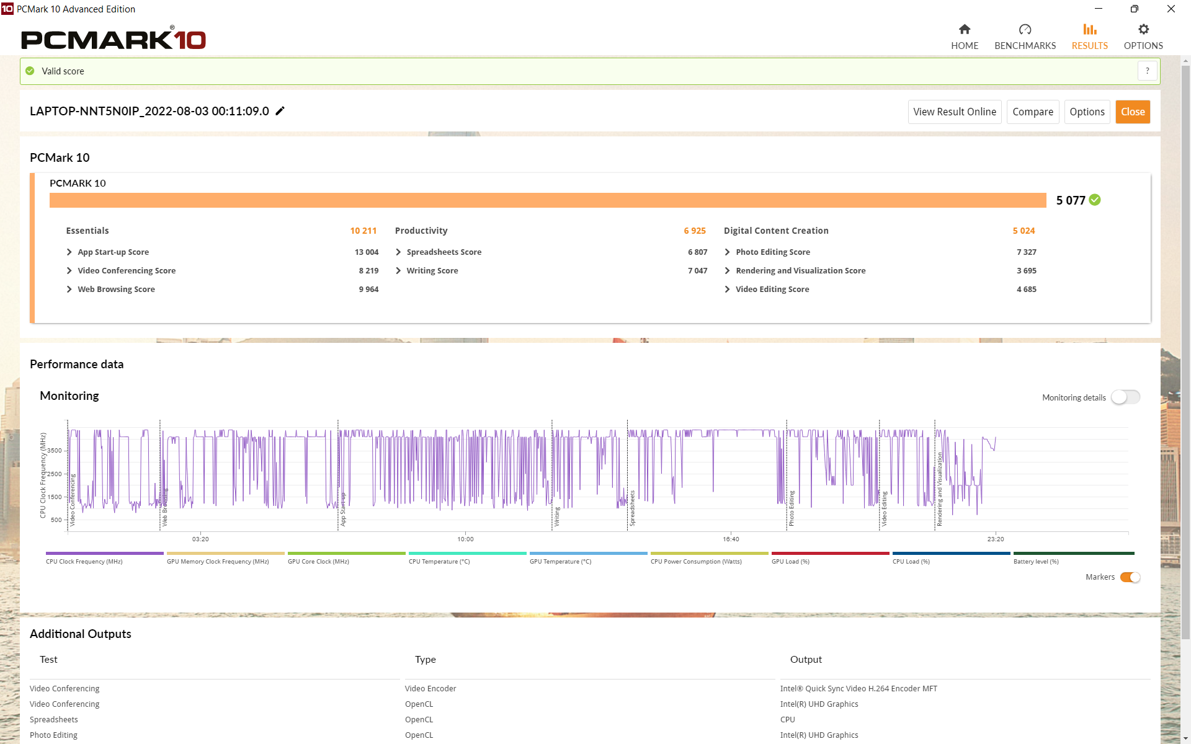Click the green valid score checkmark

coord(30,71)
